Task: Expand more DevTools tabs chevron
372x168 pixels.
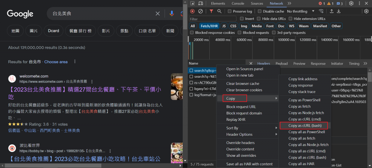Action: (x=289, y=3)
